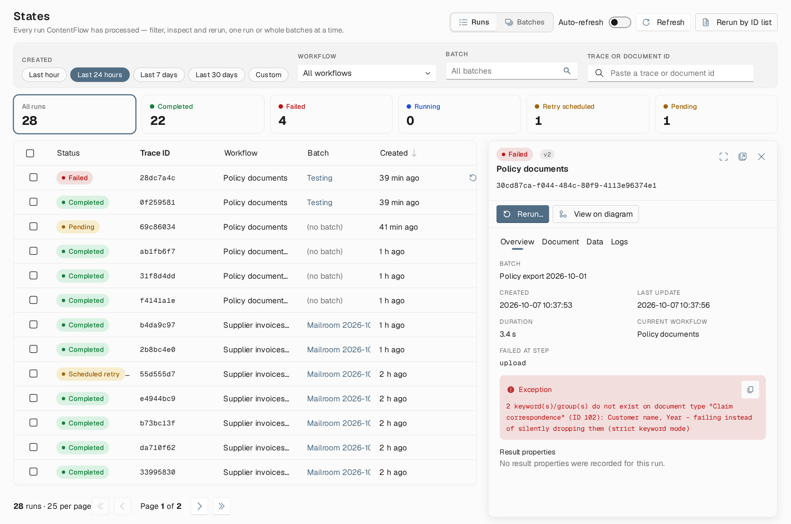This screenshot has width=791, height=524.
Task: Filter by the Running status card
Action: coord(459,114)
